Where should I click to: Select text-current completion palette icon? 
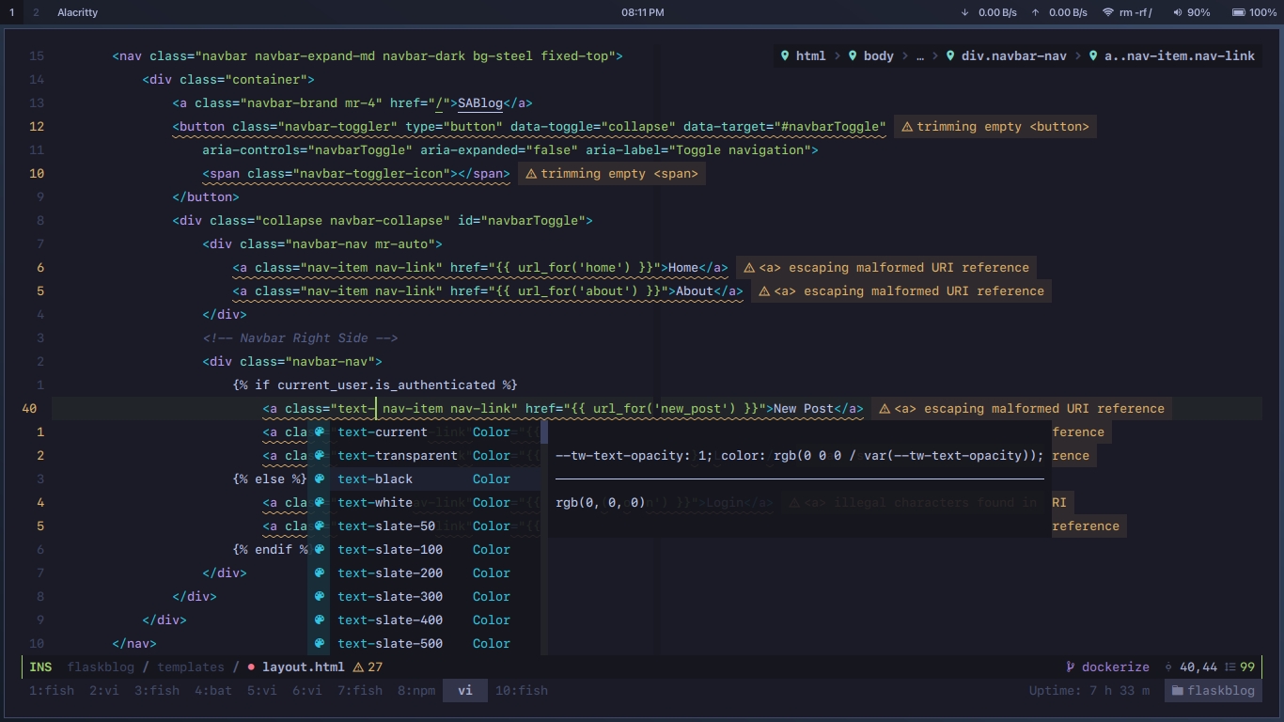click(x=320, y=432)
